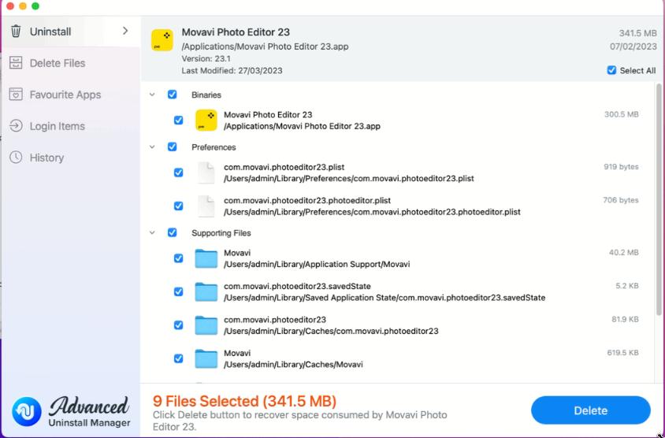The width and height of the screenshot is (665, 438).
Task: Click the History clock icon
Action: pyautogui.click(x=16, y=158)
